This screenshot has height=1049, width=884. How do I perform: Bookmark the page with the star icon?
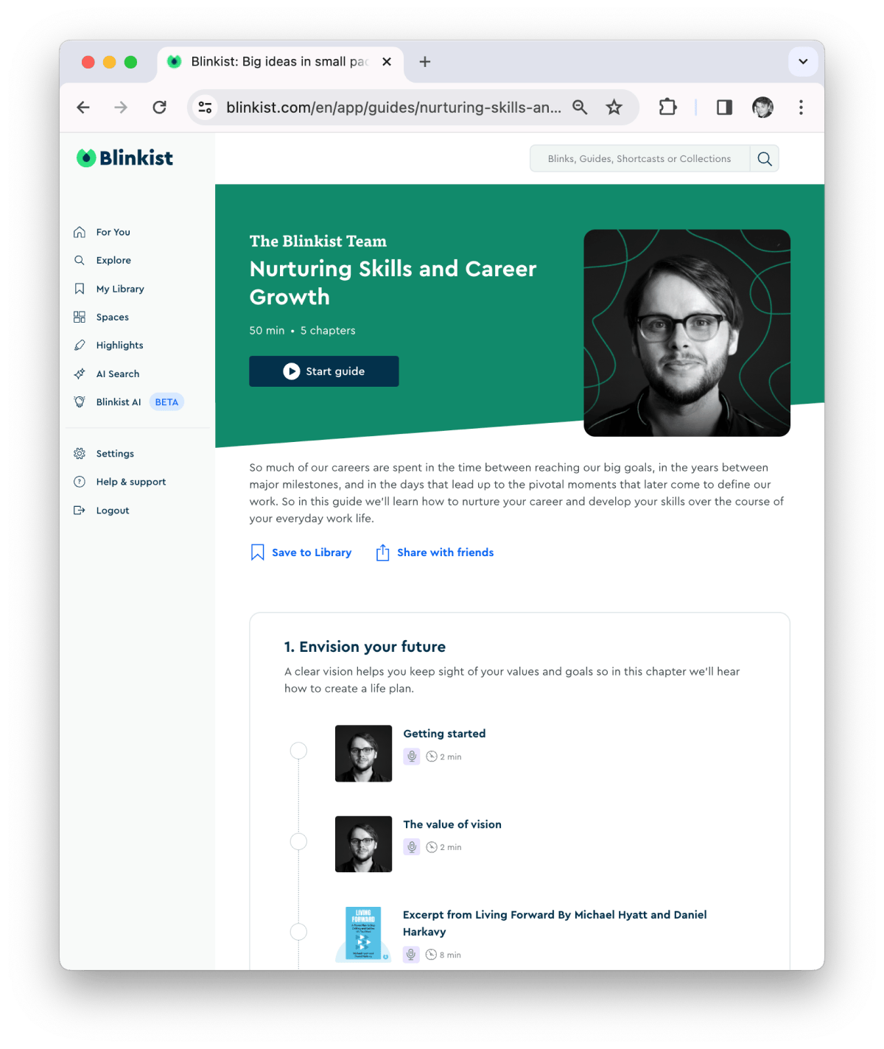tap(614, 108)
